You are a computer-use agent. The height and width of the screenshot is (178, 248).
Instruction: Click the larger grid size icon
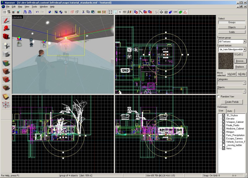pos(18,12)
